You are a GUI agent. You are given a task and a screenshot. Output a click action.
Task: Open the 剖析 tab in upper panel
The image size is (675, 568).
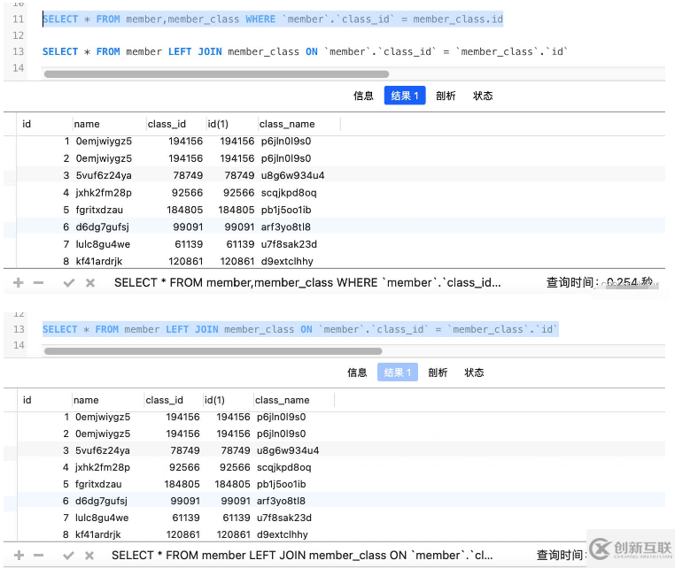pyautogui.click(x=446, y=96)
